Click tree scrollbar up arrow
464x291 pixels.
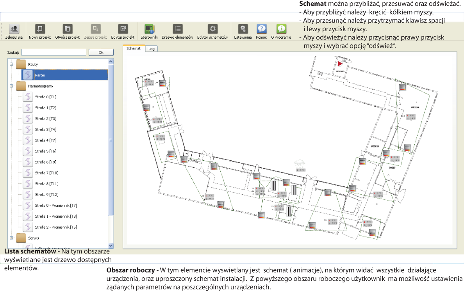[111, 62]
